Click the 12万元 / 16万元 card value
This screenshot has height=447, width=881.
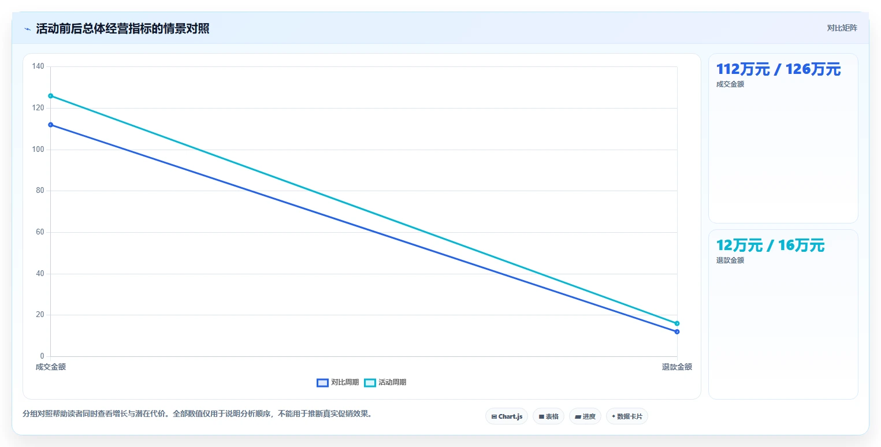(770, 245)
